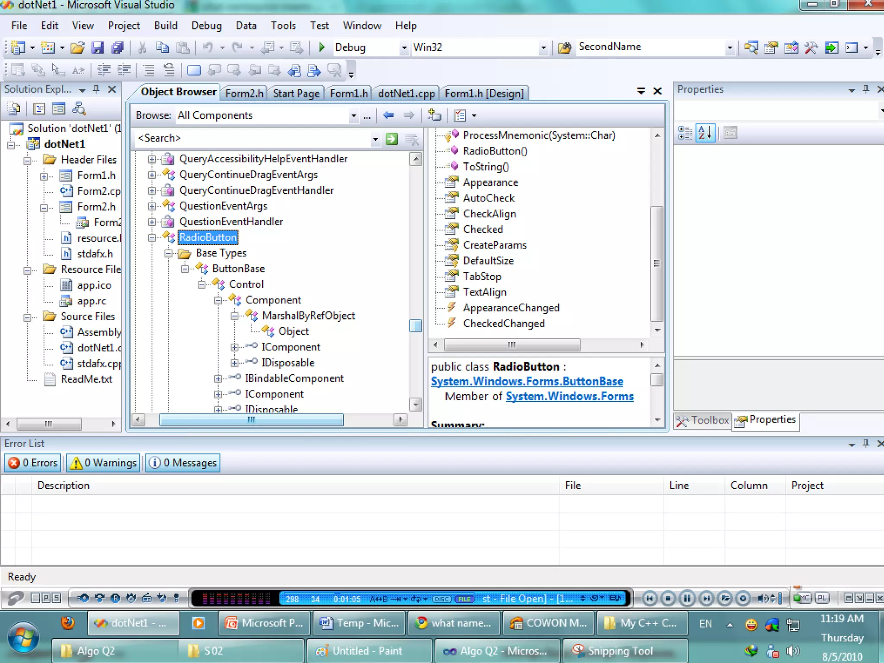Click the Open File toolbar icon

77,47
